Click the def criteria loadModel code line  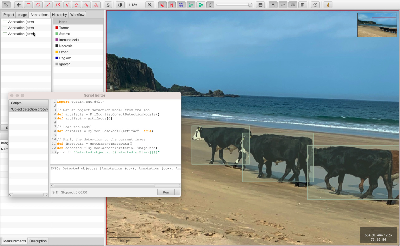105,131
